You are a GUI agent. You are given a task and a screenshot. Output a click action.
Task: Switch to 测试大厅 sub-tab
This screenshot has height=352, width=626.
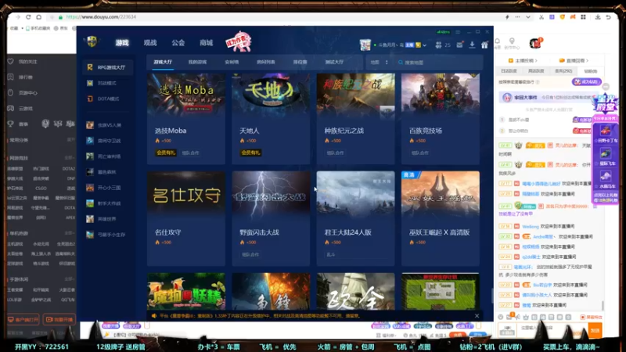coord(334,62)
